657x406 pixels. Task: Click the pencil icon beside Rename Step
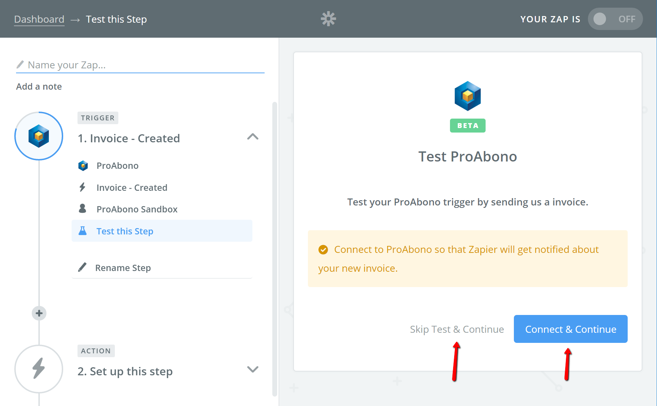tap(82, 268)
